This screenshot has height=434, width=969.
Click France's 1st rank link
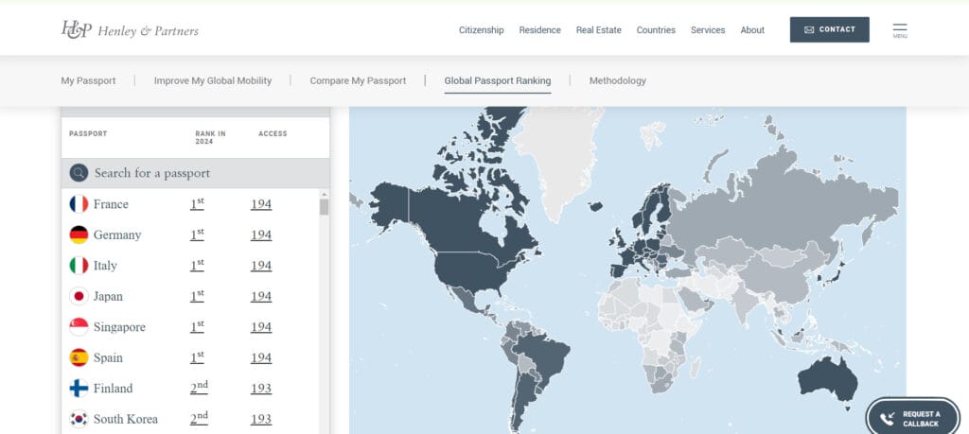tap(197, 203)
